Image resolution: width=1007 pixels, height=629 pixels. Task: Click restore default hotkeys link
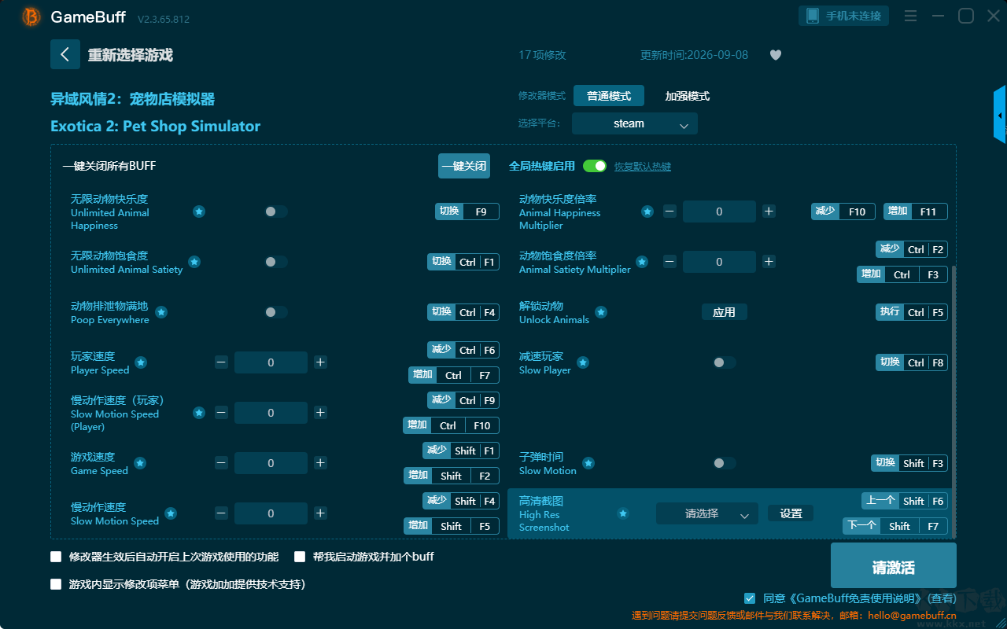pyautogui.click(x=643, y=167)
